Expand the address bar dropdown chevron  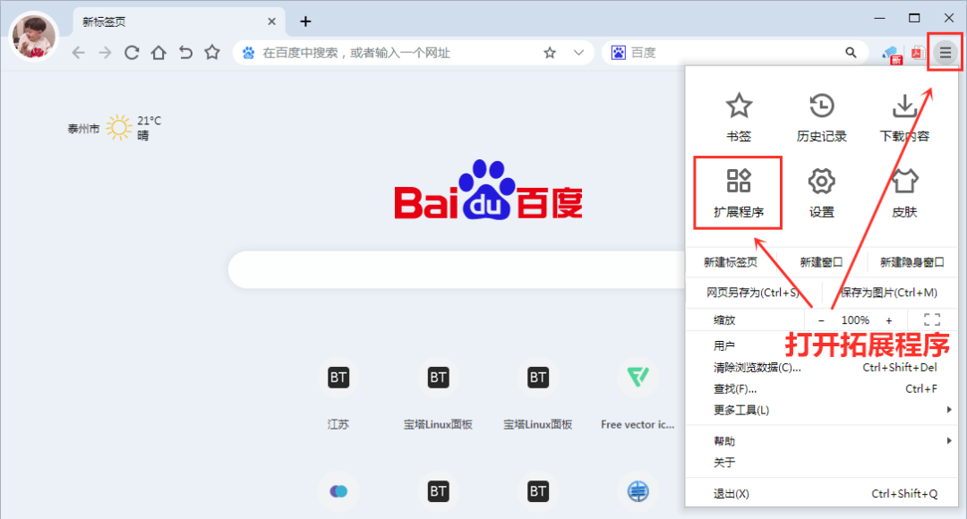coord(578,53)
